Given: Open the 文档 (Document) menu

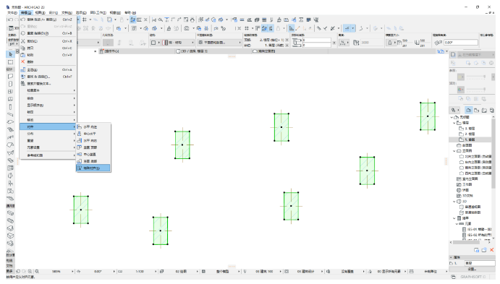Looking at the screenshot, I should (67, 13).
